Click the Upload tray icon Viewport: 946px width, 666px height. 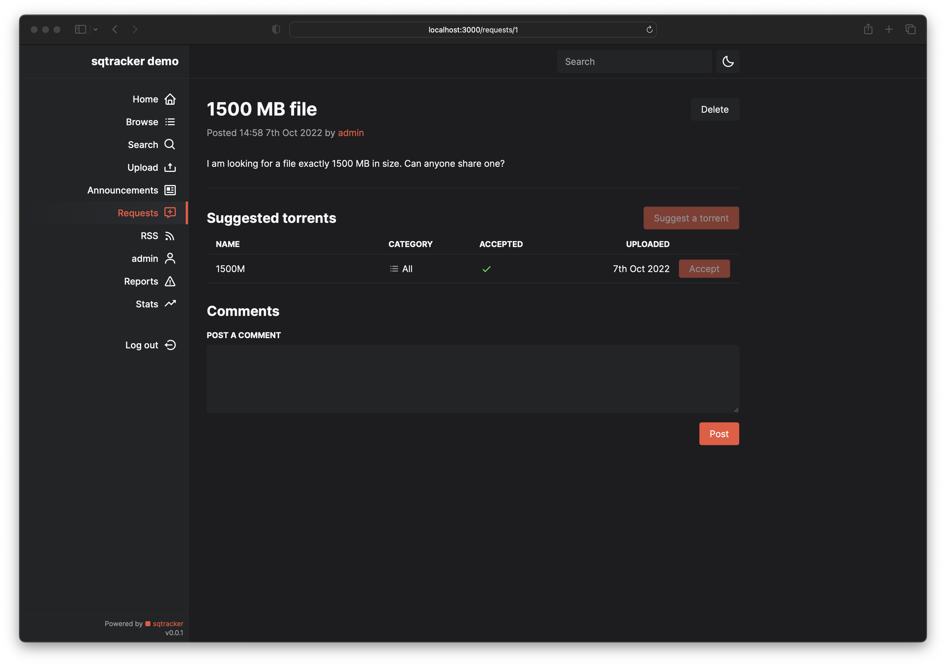tap(170, 167)
